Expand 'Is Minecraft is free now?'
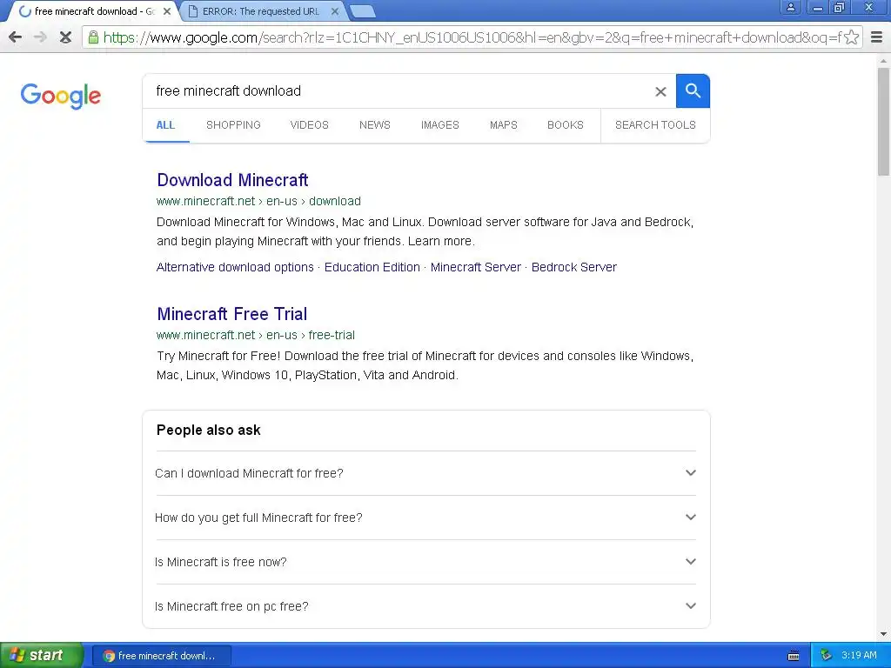 click(x=425, y=562)
